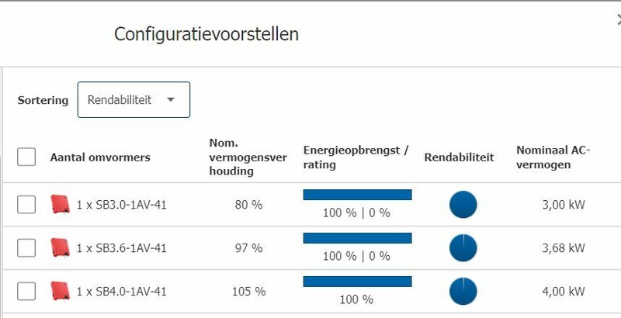
Task: Click the red SB3.6-1AV-41 inverter icon
Action: [60, 248]
